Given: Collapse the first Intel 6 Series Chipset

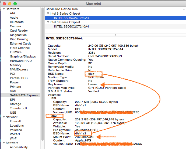Looking at the screenshot, I should tap(48, 13).
